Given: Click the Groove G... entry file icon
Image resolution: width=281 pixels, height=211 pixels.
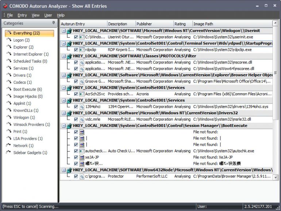Looking at the screenshot, I should (82, 81).
